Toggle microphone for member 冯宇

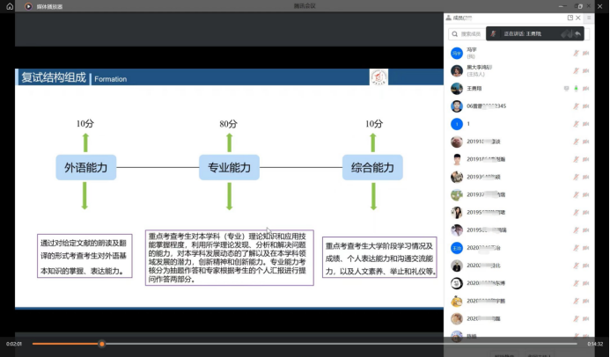[x=576, y=53]
